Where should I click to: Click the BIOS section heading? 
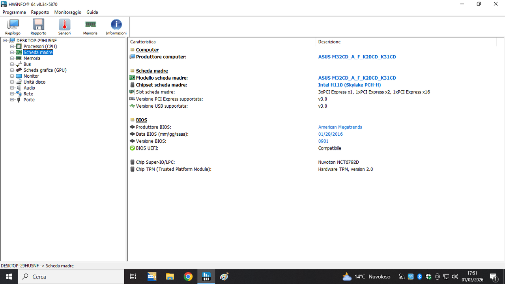142,120
